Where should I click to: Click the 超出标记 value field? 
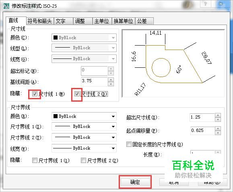(x=94, y=71)
